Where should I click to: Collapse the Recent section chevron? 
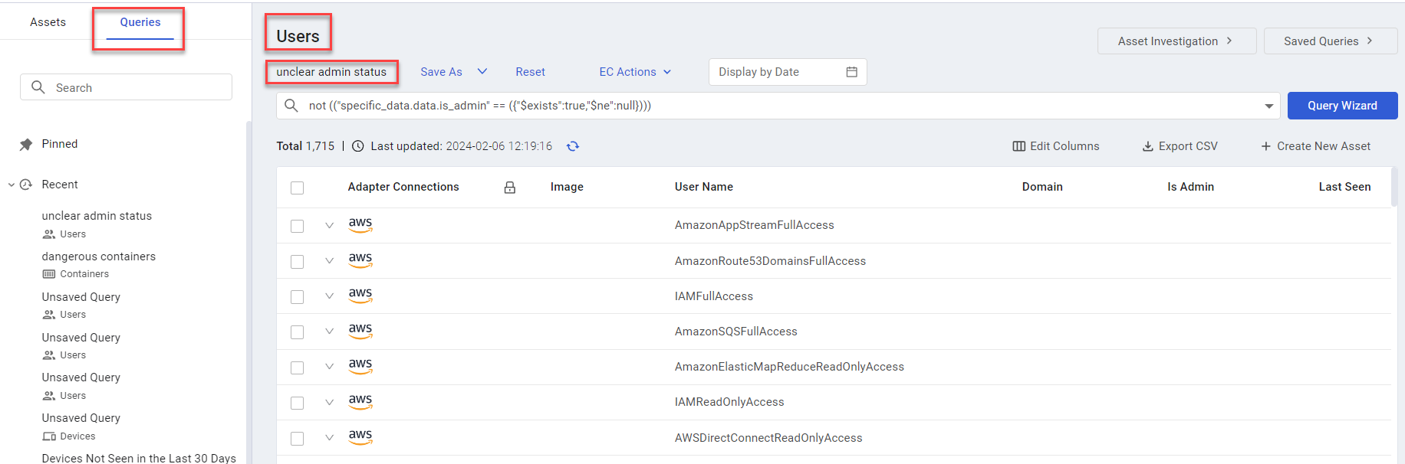[x=12, y=185]
